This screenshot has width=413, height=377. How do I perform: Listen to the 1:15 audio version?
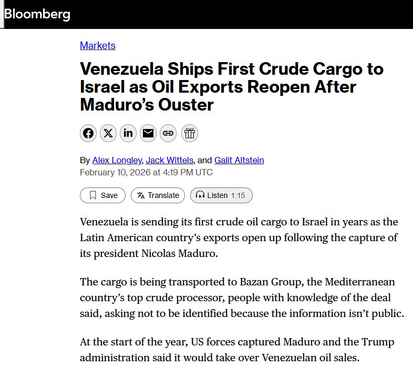click(221, 195)
